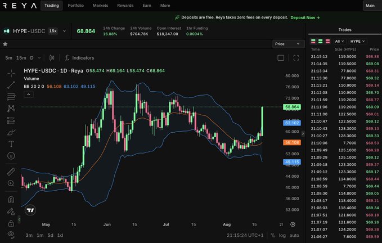Open the Earn tab
382x243 pixels.
(x=147, y=6)
